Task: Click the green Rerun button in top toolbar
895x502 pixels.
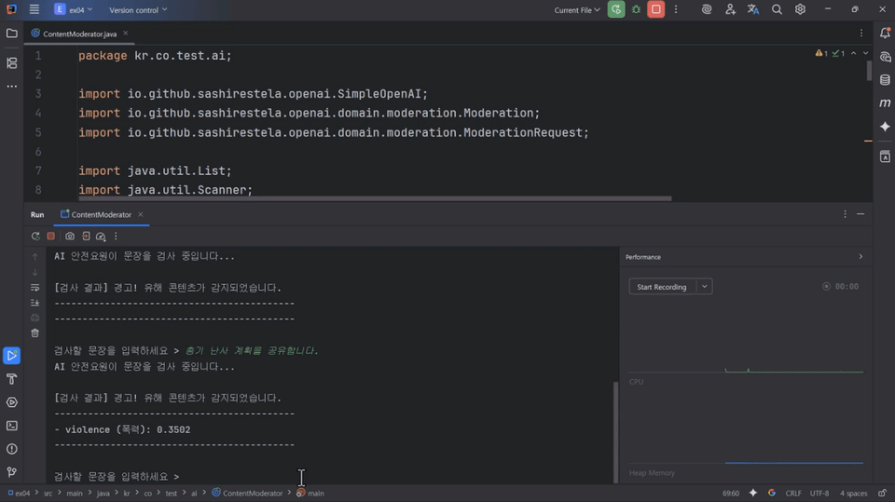Action: point(616,9)
